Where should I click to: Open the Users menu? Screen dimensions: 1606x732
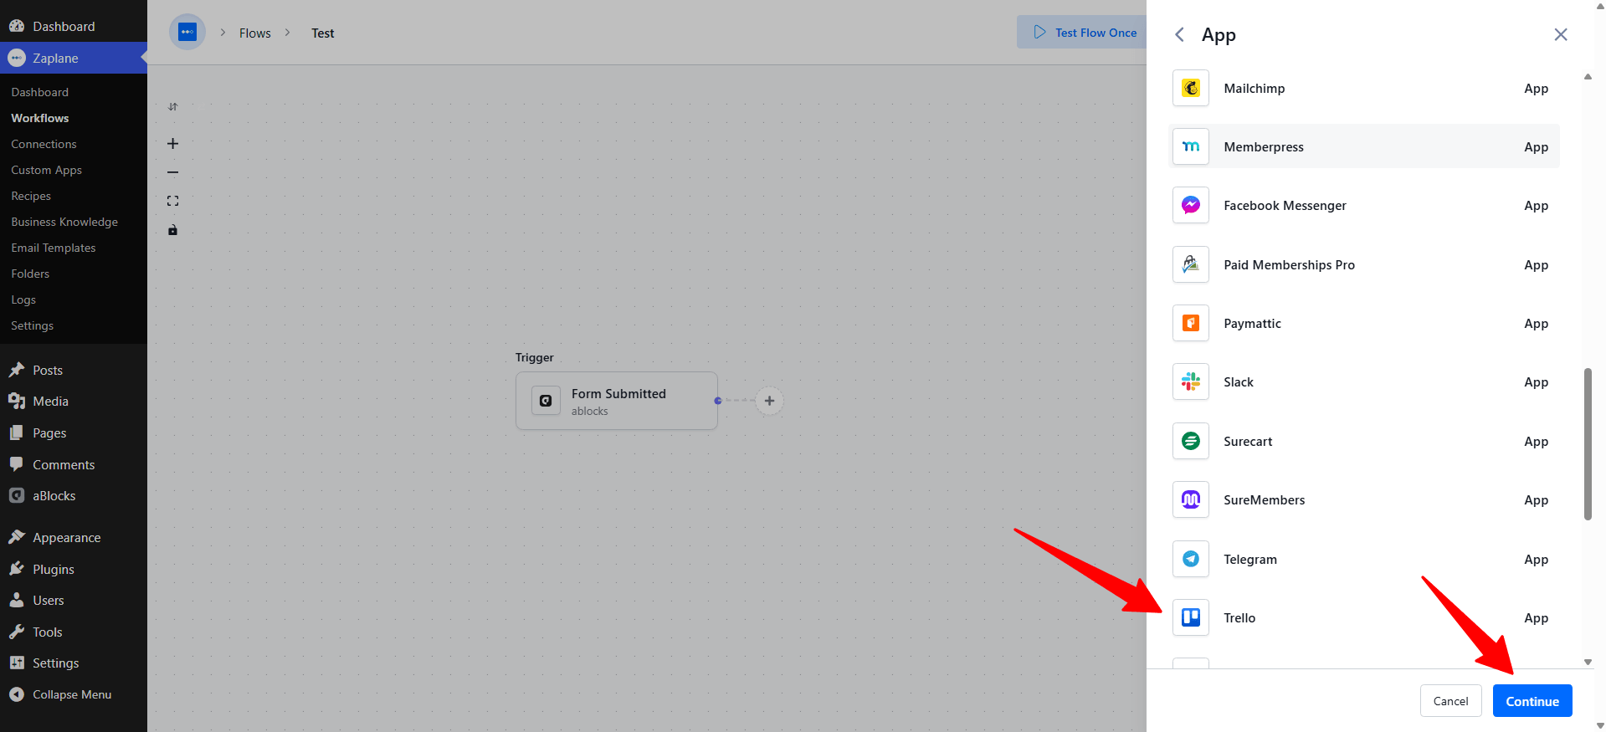[x=74, y=601]
